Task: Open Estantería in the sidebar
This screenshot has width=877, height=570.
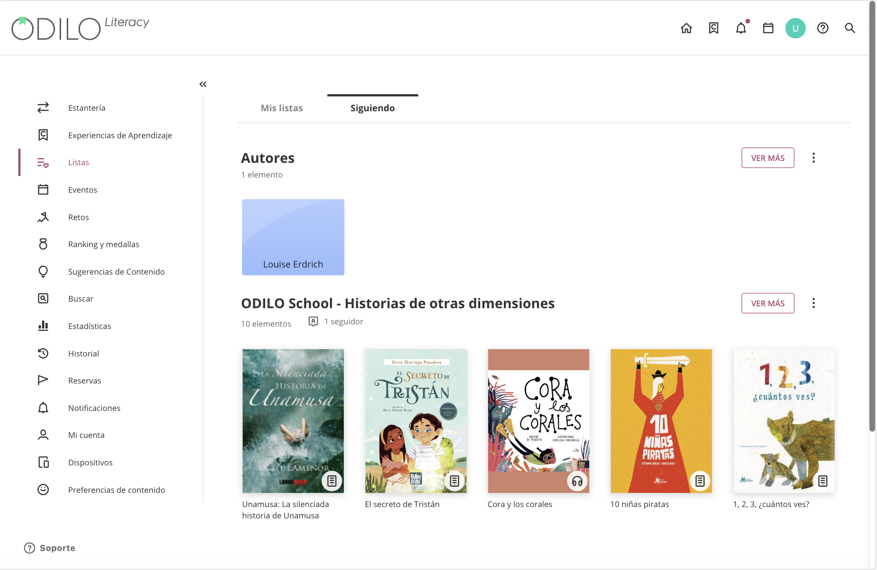Action: click(x=87, y=108)
